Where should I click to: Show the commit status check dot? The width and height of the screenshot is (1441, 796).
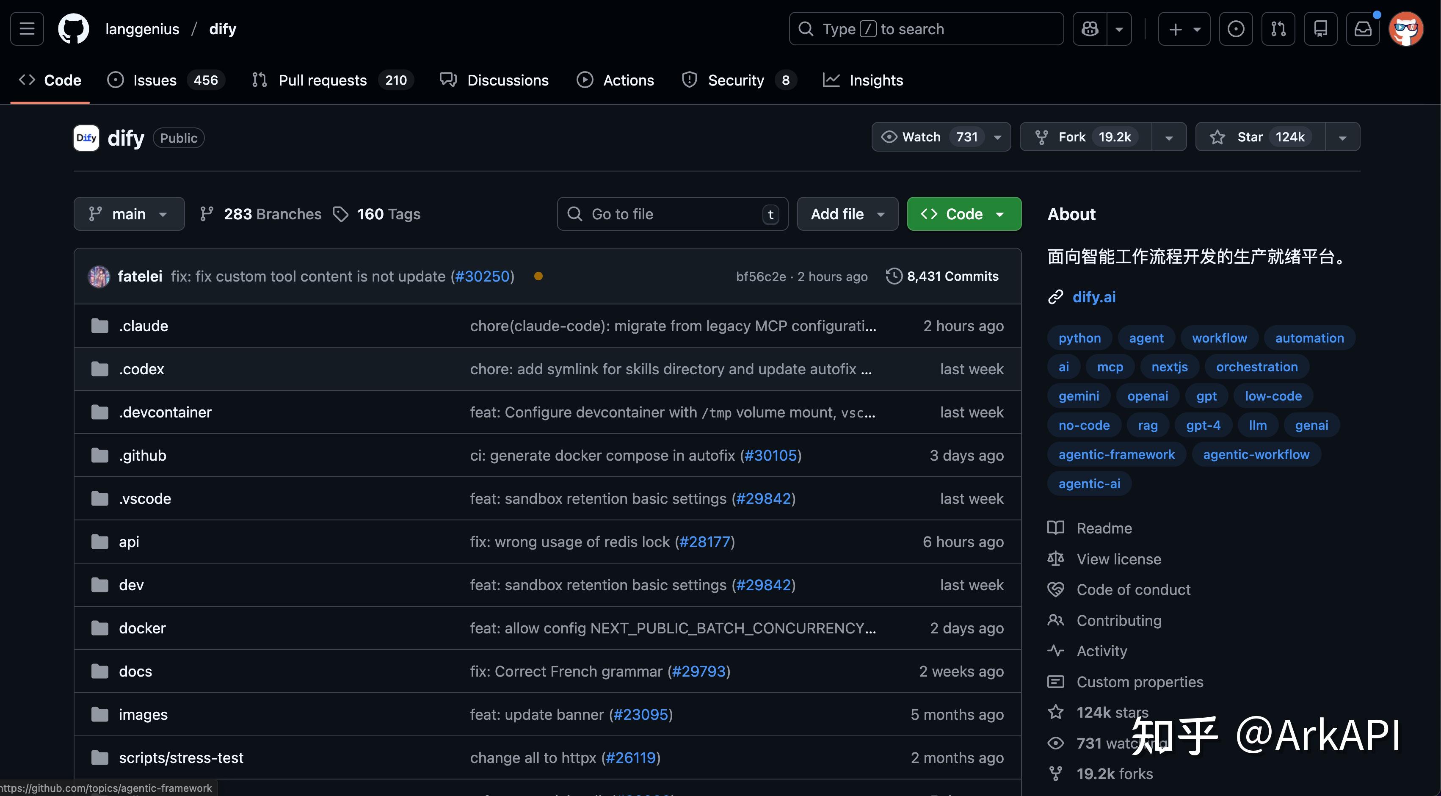click(x=538, y=276)
